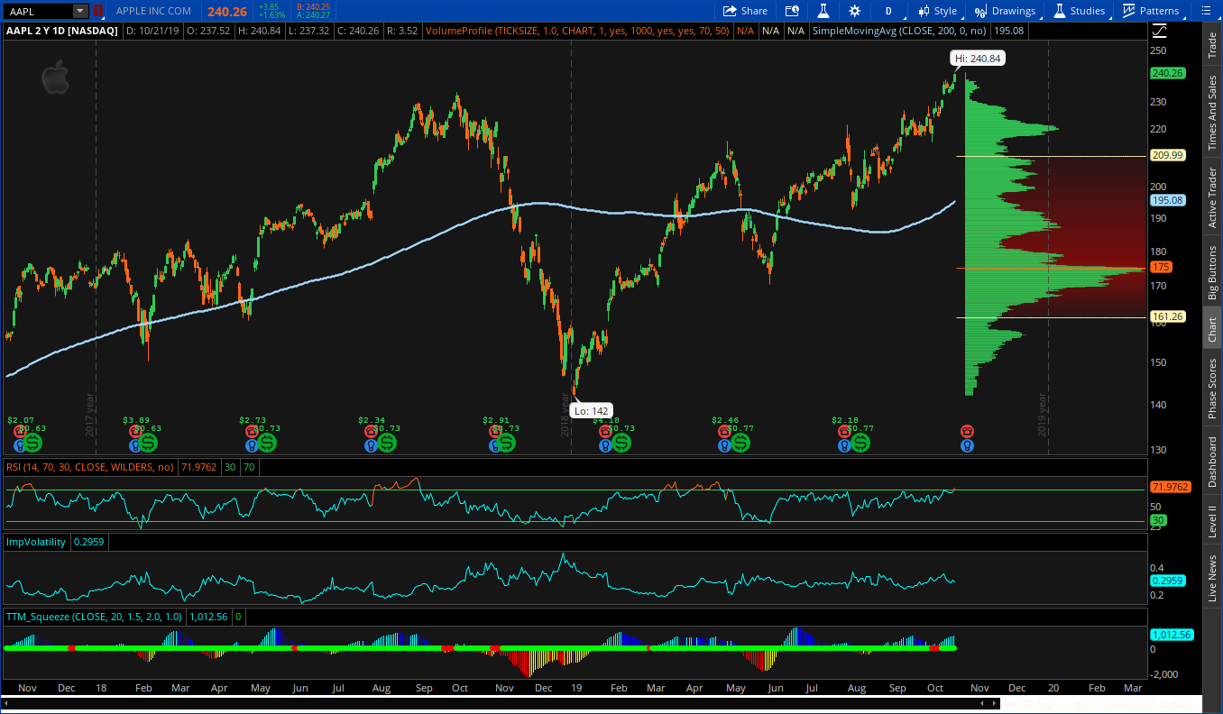Select the Chart side tab
The image size is (1223, 714).
(1212, 329)
